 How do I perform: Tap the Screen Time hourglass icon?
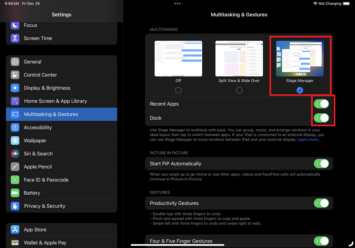(15, 38)
